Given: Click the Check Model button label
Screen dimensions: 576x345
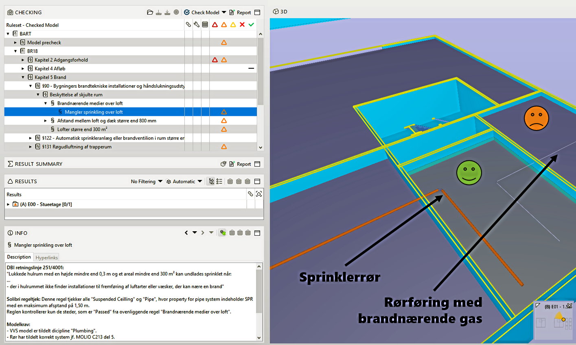Looking at the screenshot, I should tap(206, 12).
